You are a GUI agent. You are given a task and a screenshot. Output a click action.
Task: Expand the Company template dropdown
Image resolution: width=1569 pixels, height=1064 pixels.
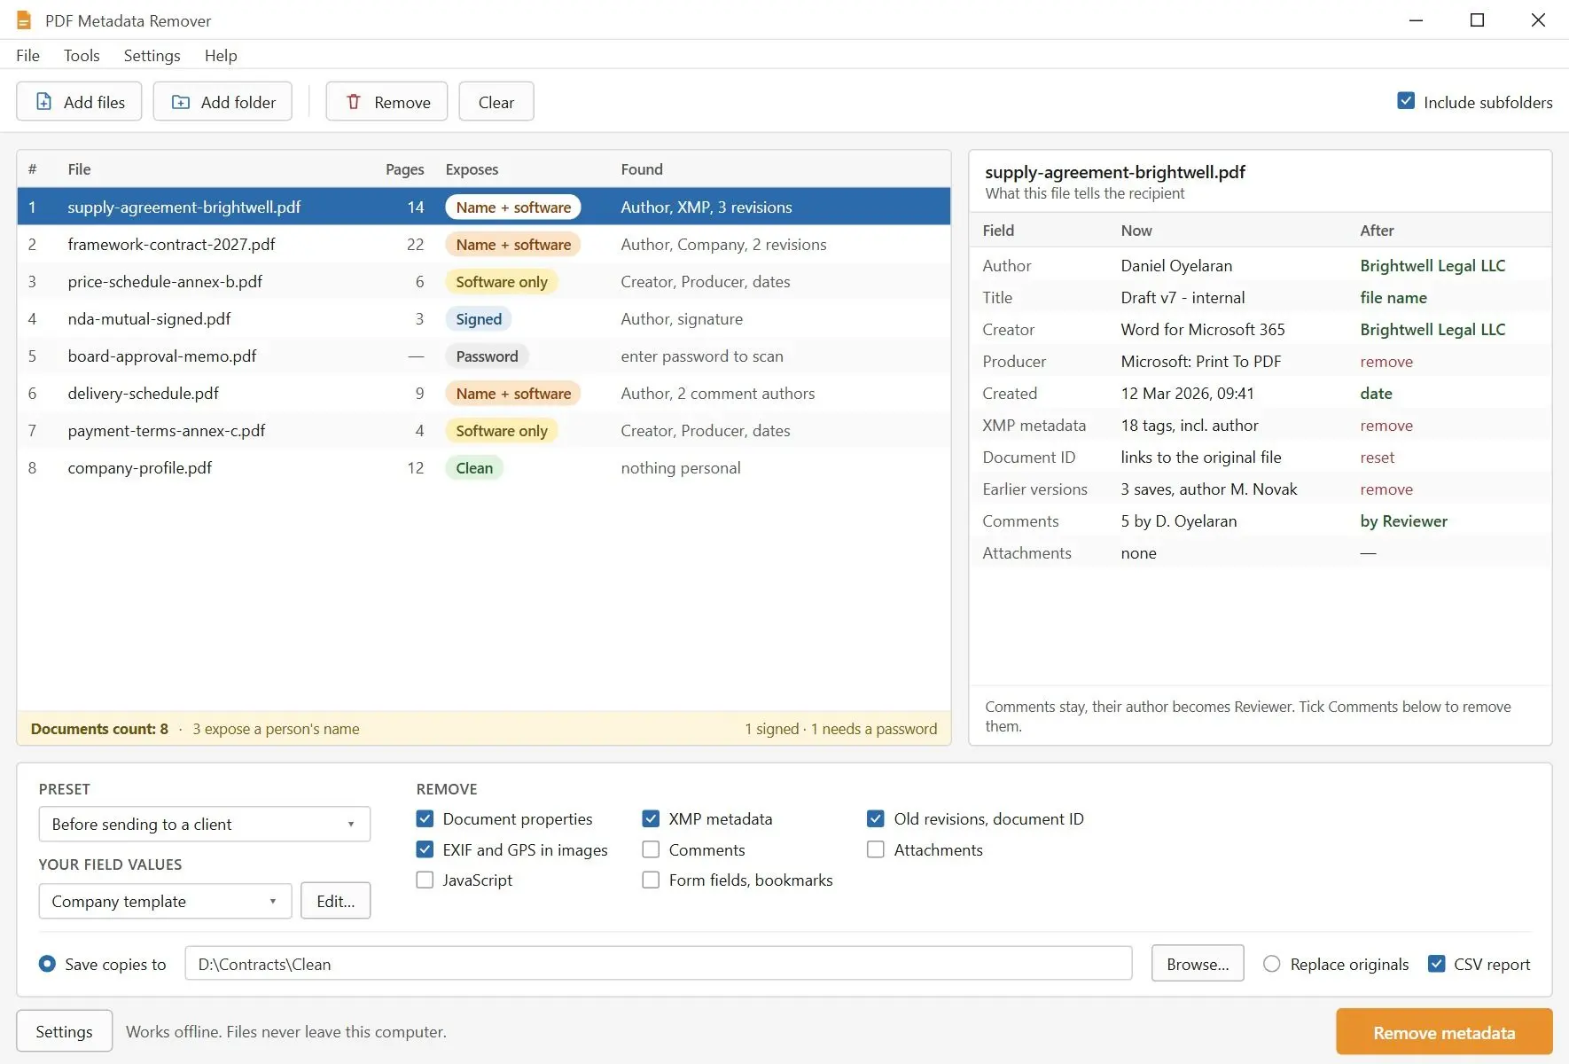[x=165, y=901]
